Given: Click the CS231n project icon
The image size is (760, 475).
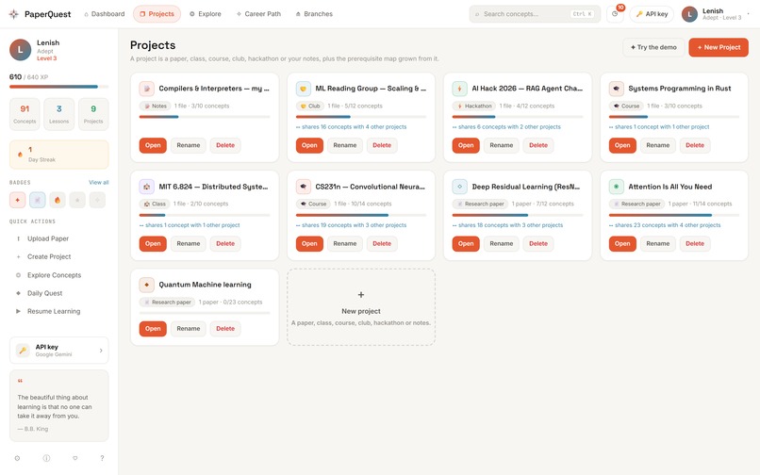Looking at the screenshot, I should [x=303, y=187].
